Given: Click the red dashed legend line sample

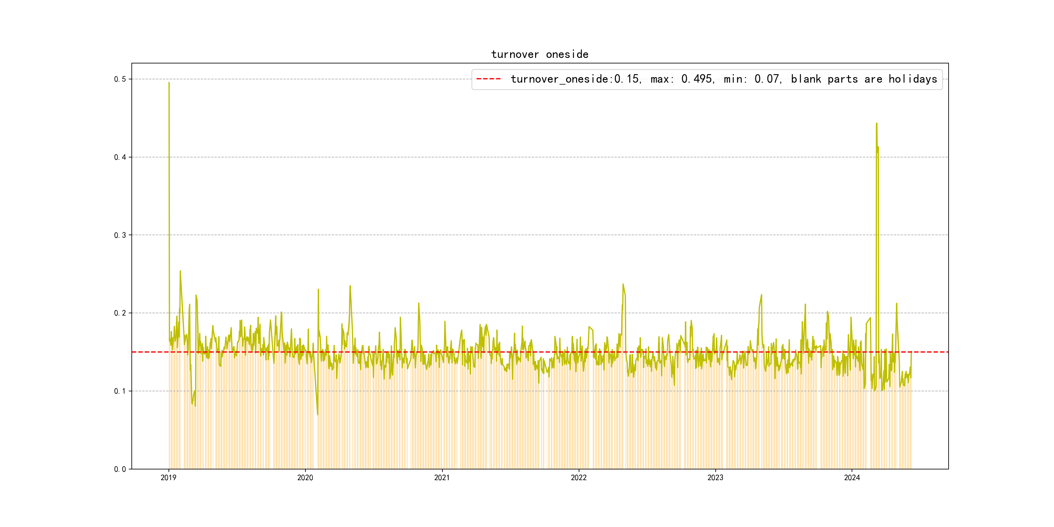Looking at the screenshot, I should (x=489, y=79).
